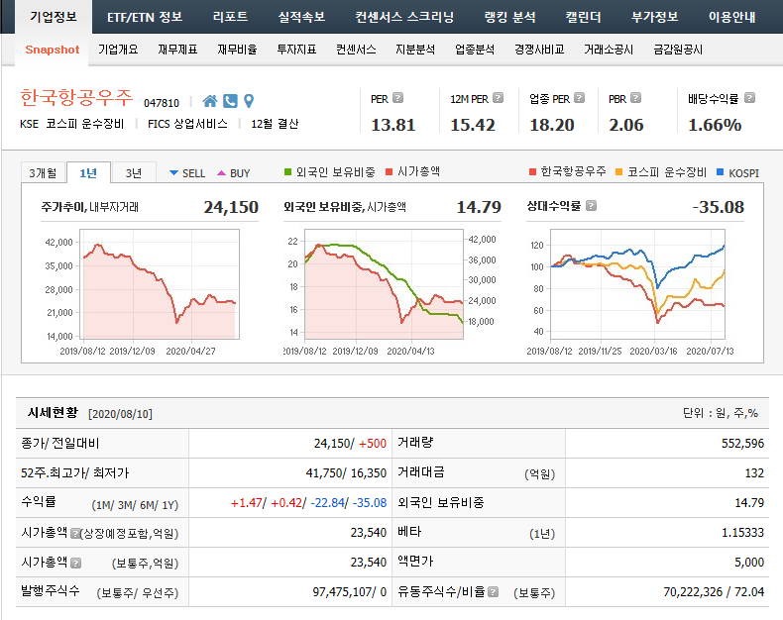Switch to the 기업개요 sub-tab
This screenshot has height=620, width=783.
pyautogui.click(x=118, y=50)
